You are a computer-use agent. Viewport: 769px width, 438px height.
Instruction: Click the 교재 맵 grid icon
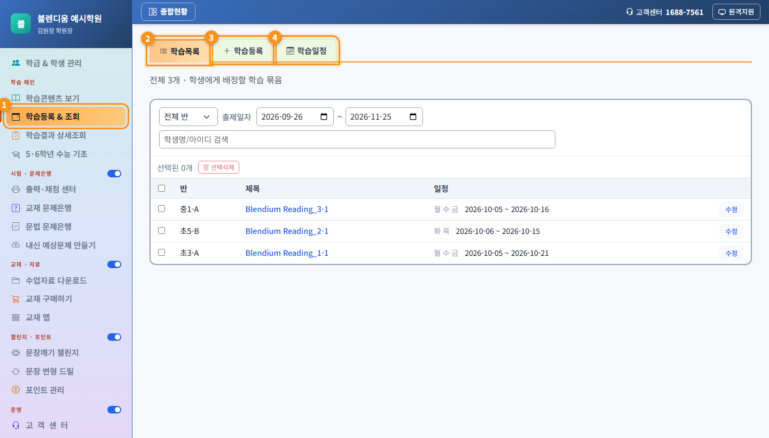[16, 317]
